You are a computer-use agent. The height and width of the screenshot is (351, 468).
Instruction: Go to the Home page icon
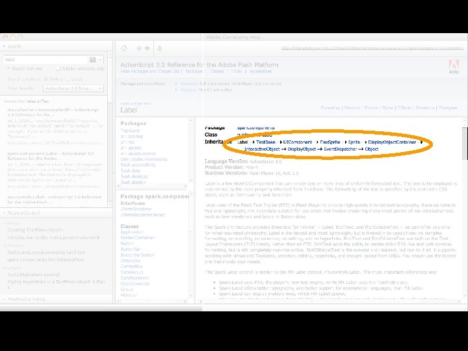pyautogui.click(x=124, y=48)
